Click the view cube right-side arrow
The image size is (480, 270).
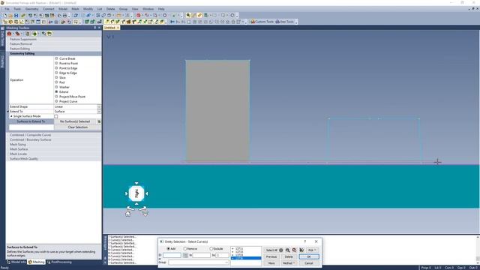[147, 193]
